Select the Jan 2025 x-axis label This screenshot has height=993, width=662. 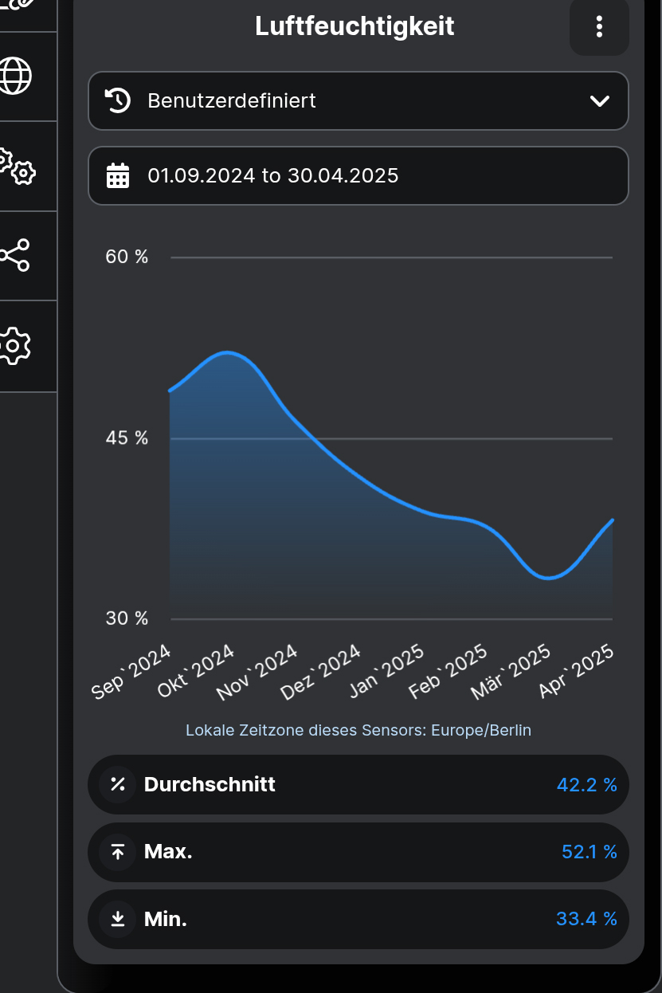click(388, 670)
